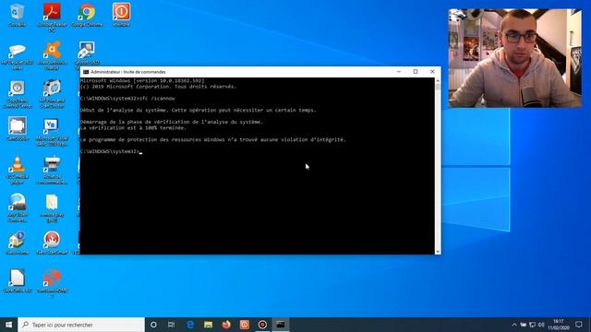The height and width of the screenshot is (332, 591).
Task: Click the 'aucune violation d'intégrité' result line
Action: [x=213, y=139]
